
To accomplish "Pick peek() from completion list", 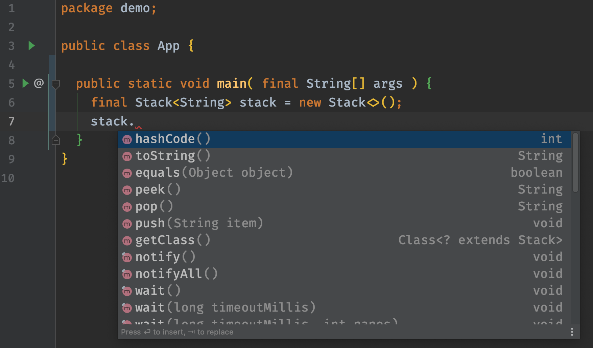I will click(x=344, y=190).
